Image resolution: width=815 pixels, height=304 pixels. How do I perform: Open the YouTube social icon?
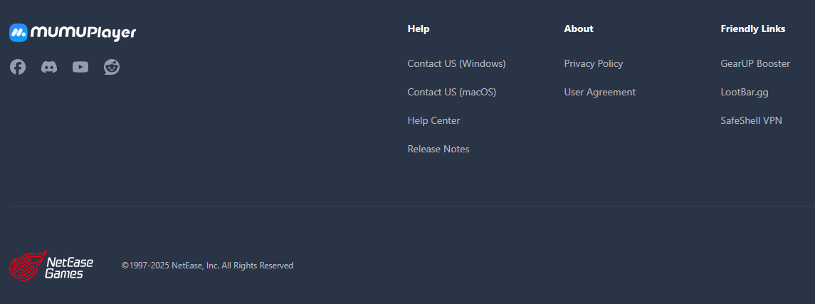(x=80, y=66)
